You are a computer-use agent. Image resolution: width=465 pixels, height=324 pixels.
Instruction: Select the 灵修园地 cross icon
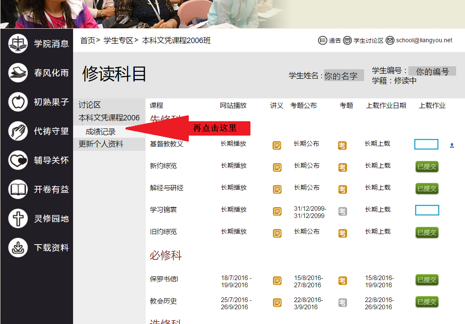click(x=18, y=218)
